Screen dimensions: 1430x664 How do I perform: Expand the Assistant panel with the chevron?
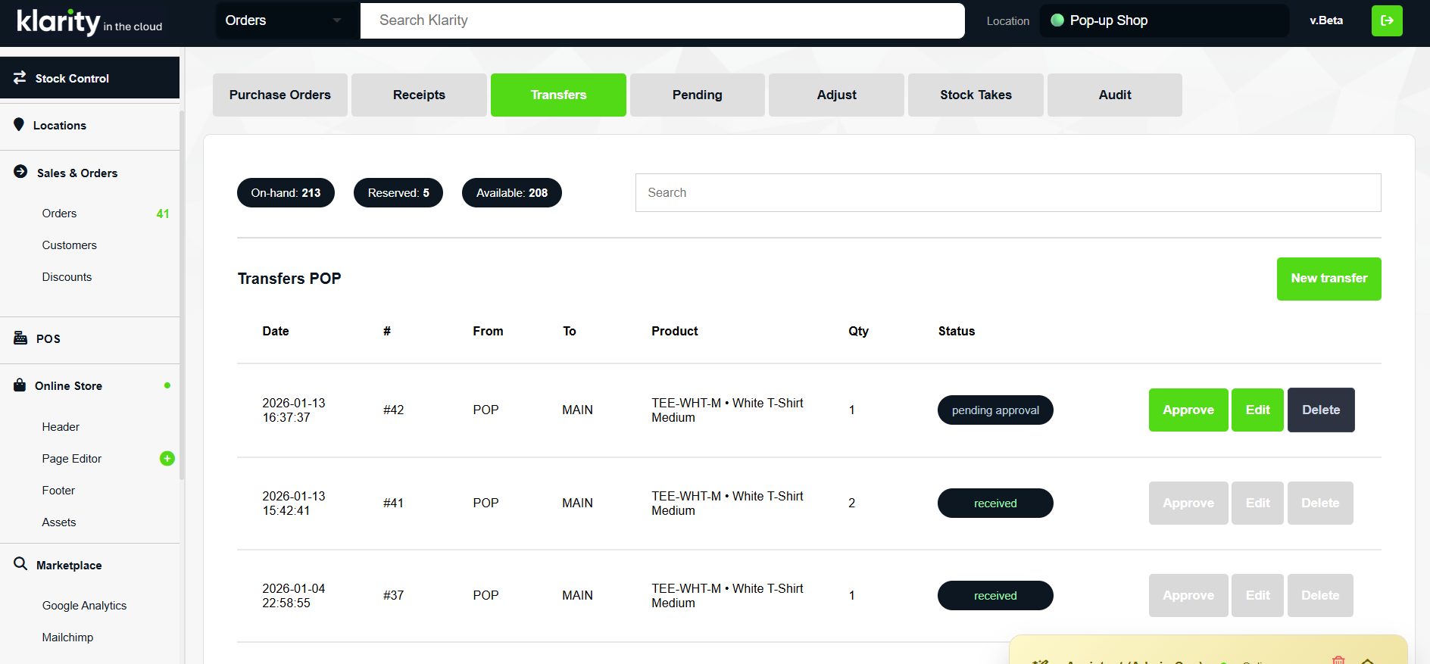tap(1367, 660)
